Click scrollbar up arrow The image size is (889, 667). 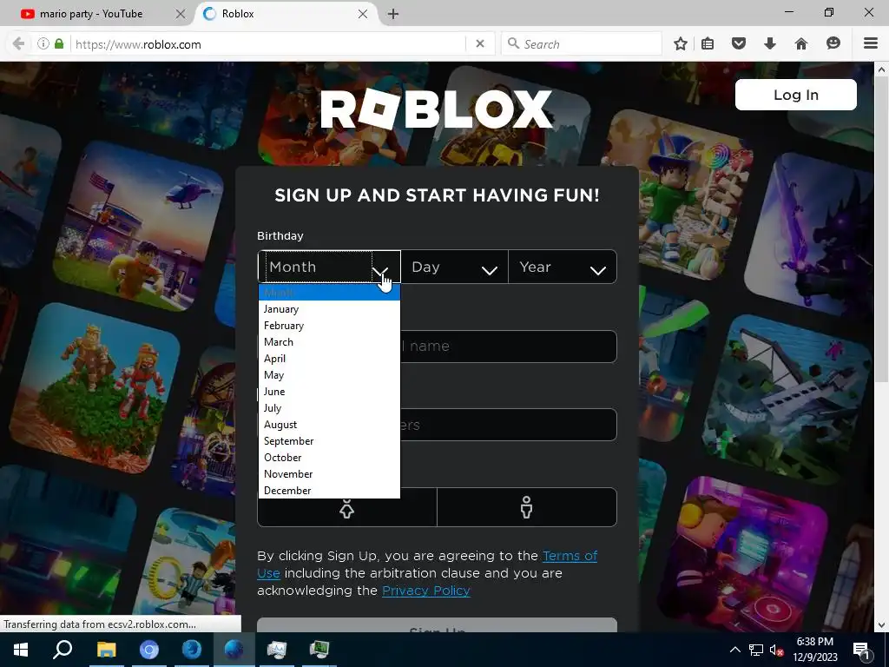pyautogui.click(x=881, y=69)
